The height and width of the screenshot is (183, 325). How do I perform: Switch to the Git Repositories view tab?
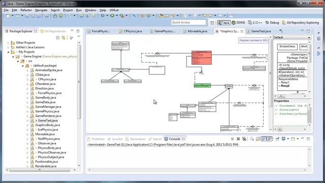click(x=53, y=31)
